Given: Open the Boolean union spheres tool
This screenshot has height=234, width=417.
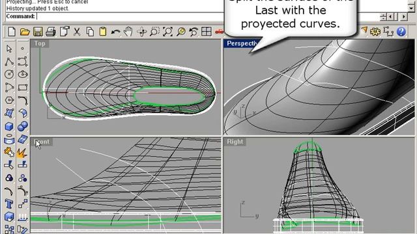Looking at the screenshot, I should pos(23,126).
